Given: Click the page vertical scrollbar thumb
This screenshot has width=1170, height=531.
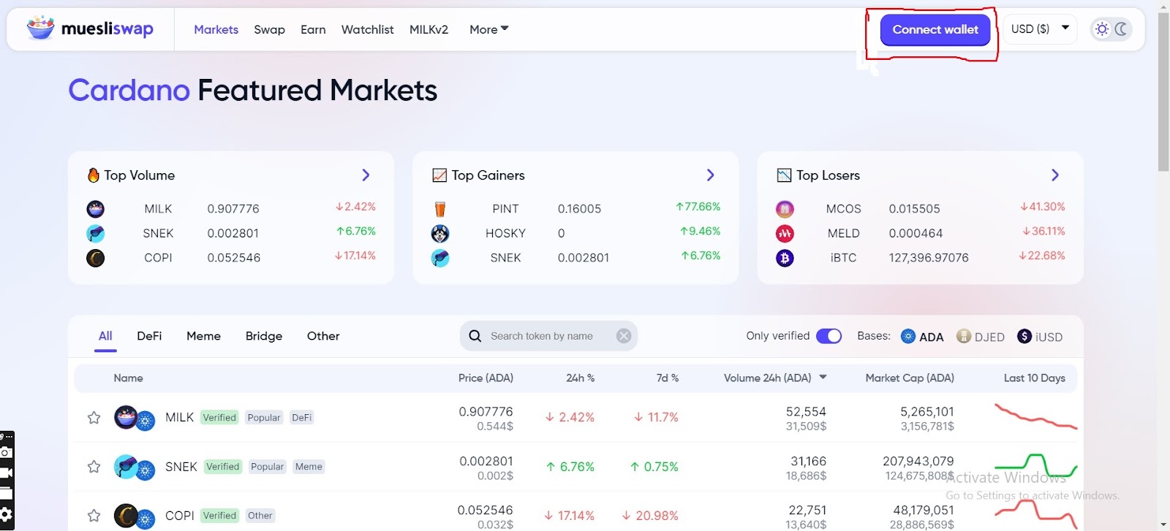Looking at the screenshot, I should (1163, 91).
